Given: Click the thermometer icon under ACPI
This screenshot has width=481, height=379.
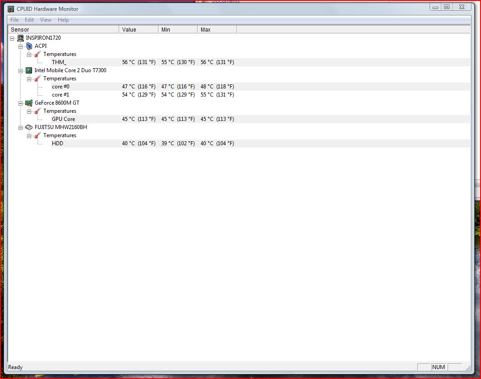Looking at the screenshot, I should pos(37,54).
